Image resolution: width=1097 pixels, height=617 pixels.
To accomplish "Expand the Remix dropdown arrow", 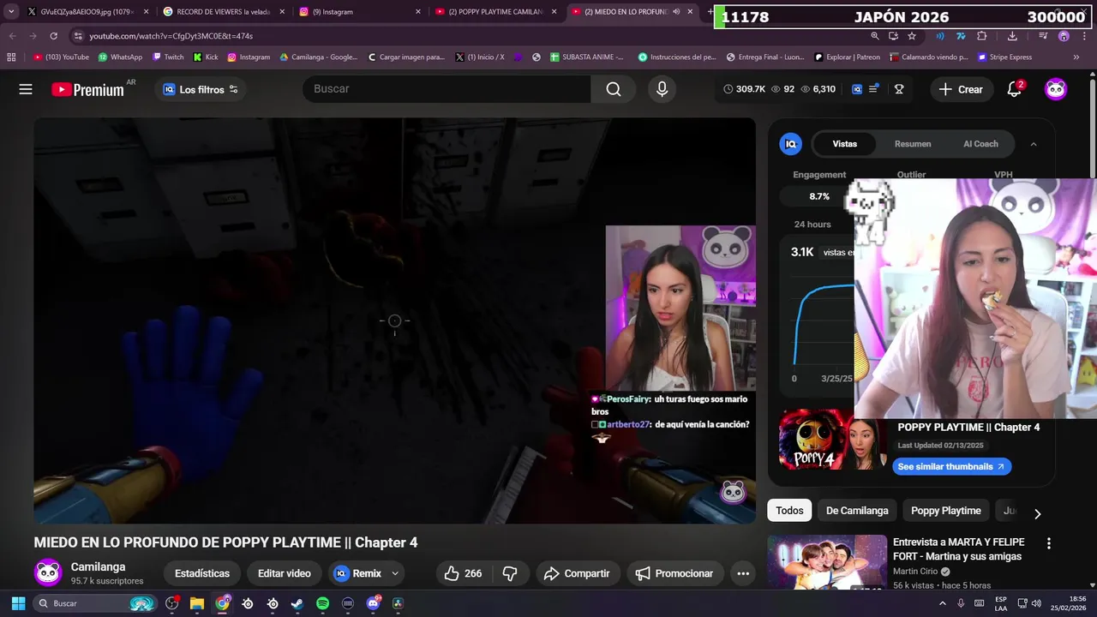I will click(395, 573).
